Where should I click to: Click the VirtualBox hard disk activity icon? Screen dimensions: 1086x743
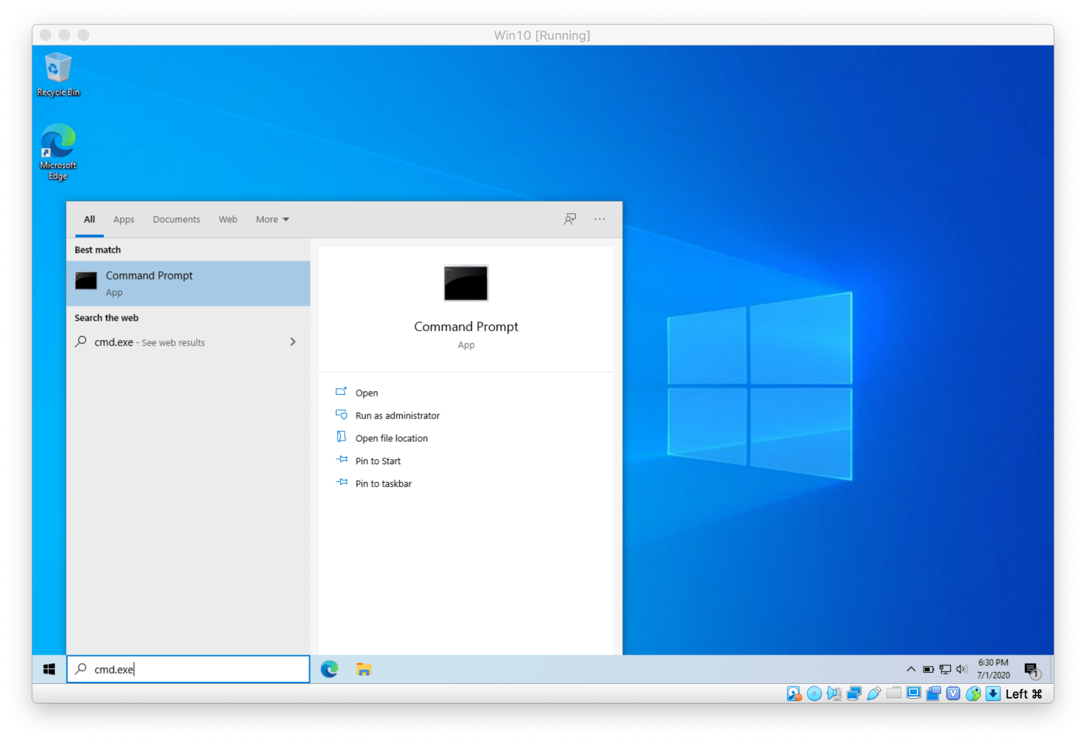point(794,694)
